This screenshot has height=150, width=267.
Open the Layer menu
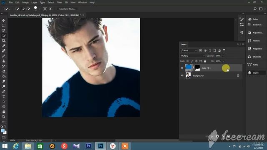[34, 2]
